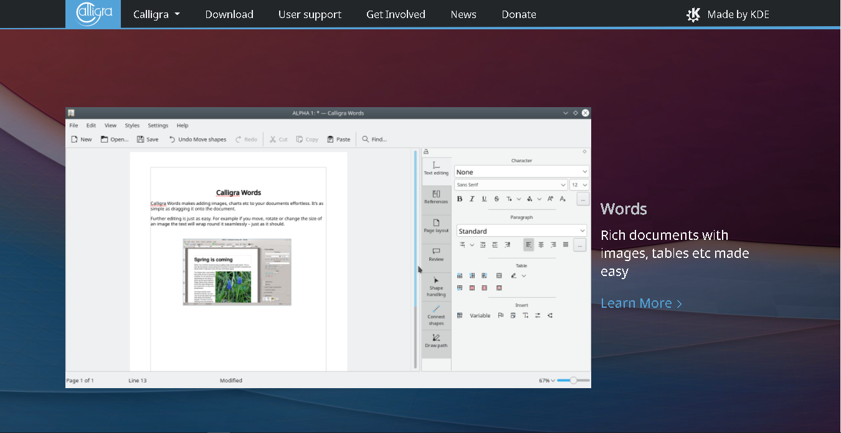Click the Words application icon in titlebar
The height and width of the screenshot is (433, 841).
pos(71,113)
